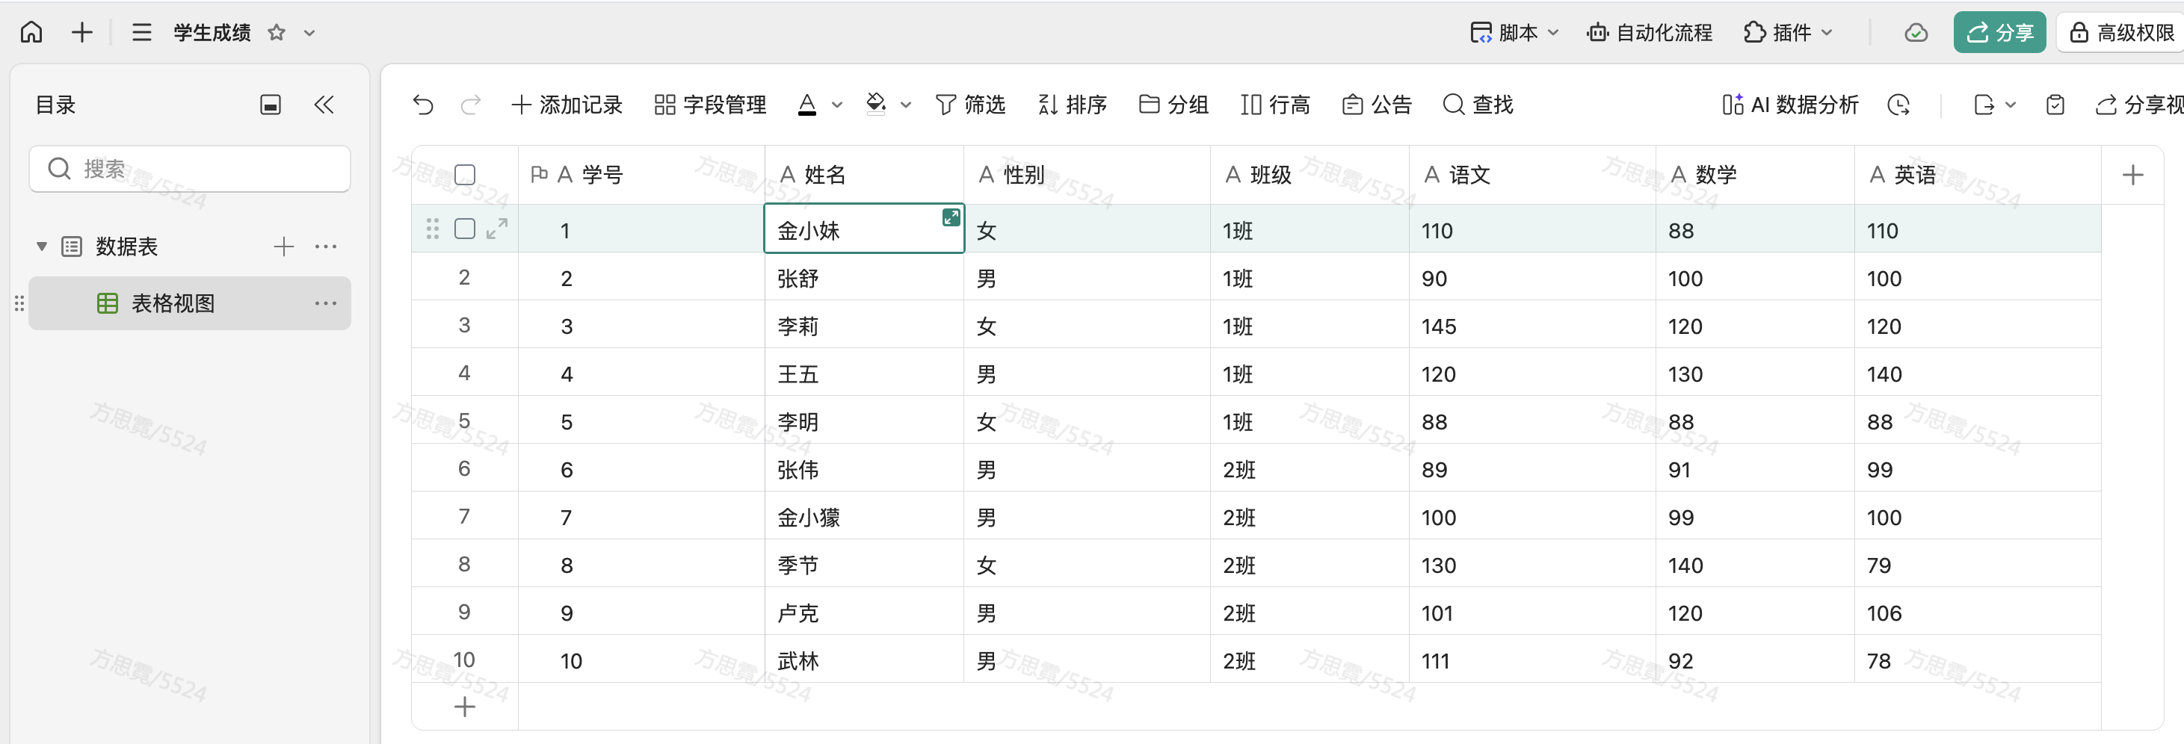Open the 排序 sort tool
2184x744 pixels.
point(1073,105)
